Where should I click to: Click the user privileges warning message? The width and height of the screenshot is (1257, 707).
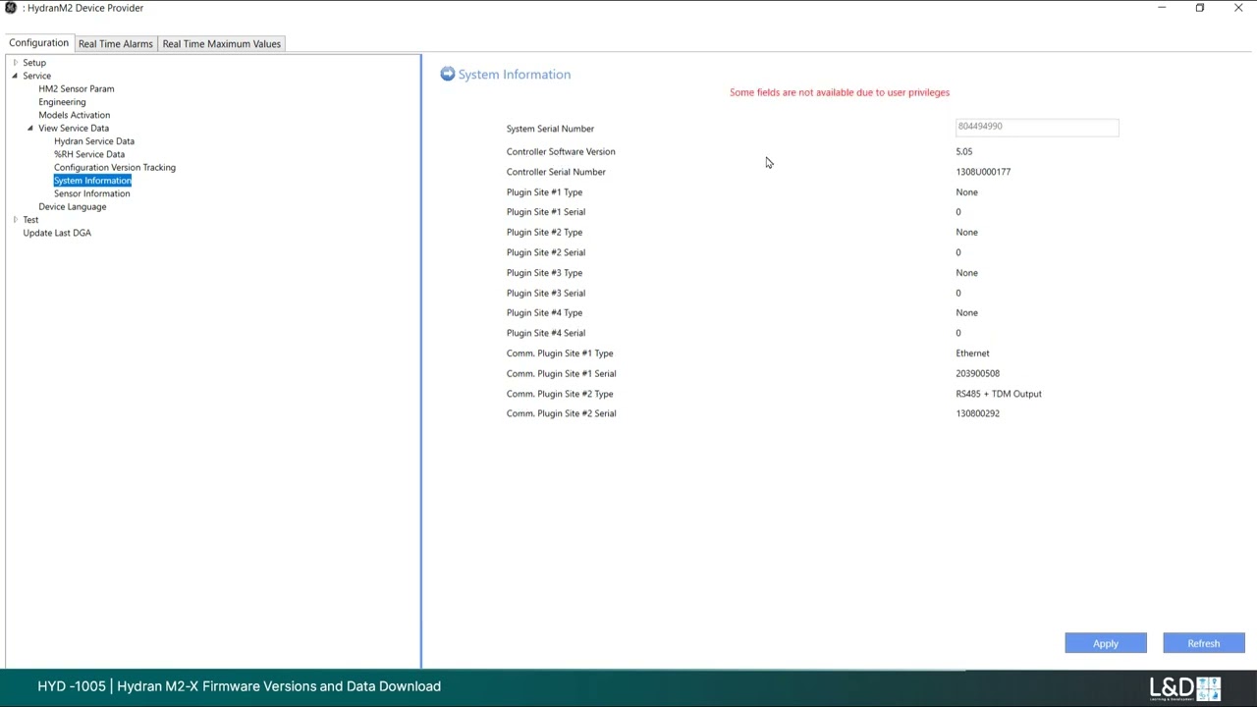pos(840,92)
